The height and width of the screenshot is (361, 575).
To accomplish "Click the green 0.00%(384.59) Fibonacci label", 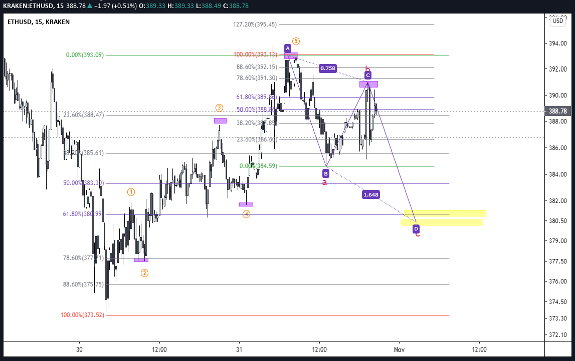I will point(258,166).
